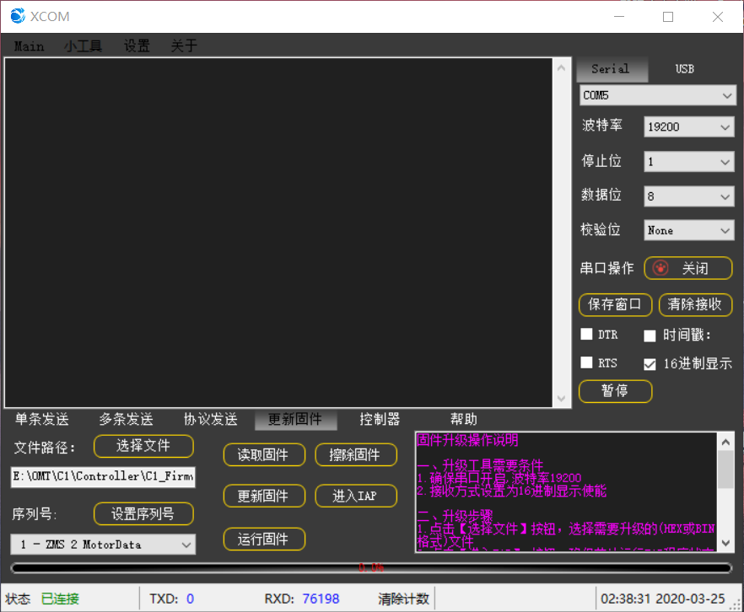Click the RXD count 76198
The height and width of the screenshot is (612, 744).
pos(321,599)
